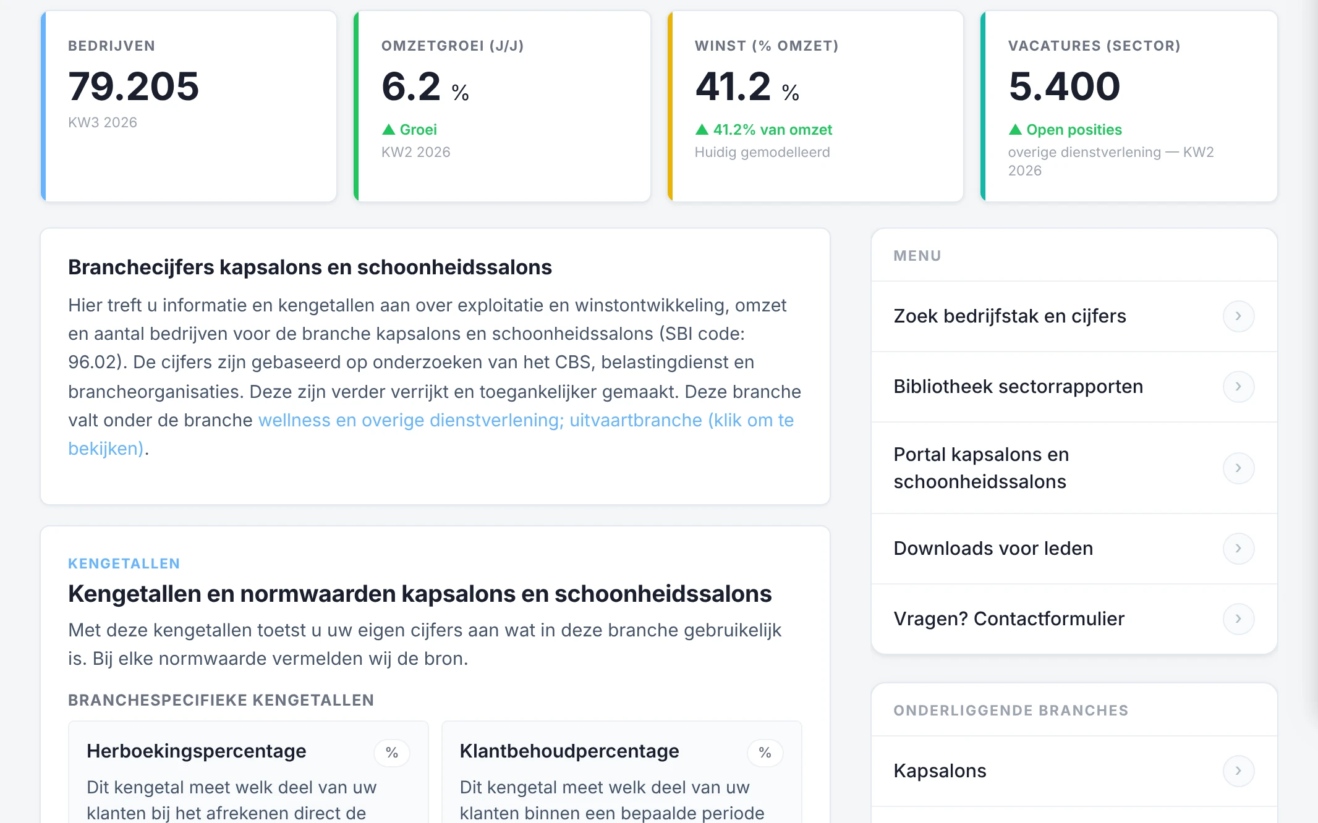Click the chevron next to Zoek bedrijfstak en cijfers
The width and height of the screenshot is (1318, 823).
[x=1238, y=316]
